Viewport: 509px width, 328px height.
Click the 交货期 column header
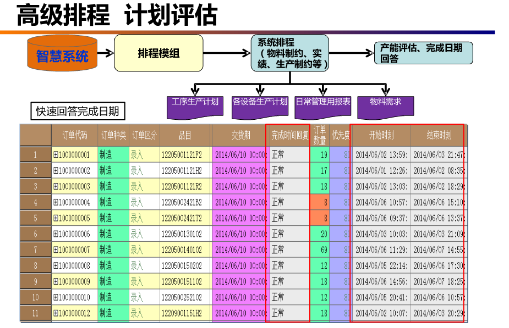click(240, 136)
